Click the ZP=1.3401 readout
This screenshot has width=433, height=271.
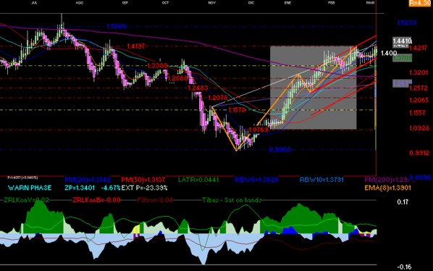coord(80,188)
